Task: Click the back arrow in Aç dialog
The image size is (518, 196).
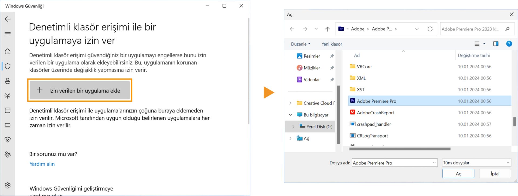Action: [x=292, y=29]
